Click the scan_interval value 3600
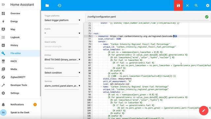The image size is (211, 119). 118,39
